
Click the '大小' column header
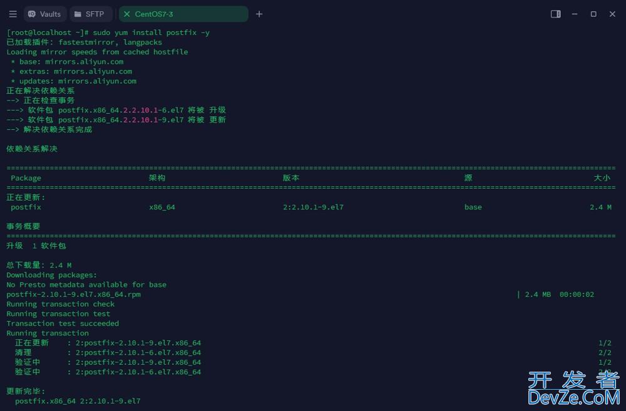point(602,178)
